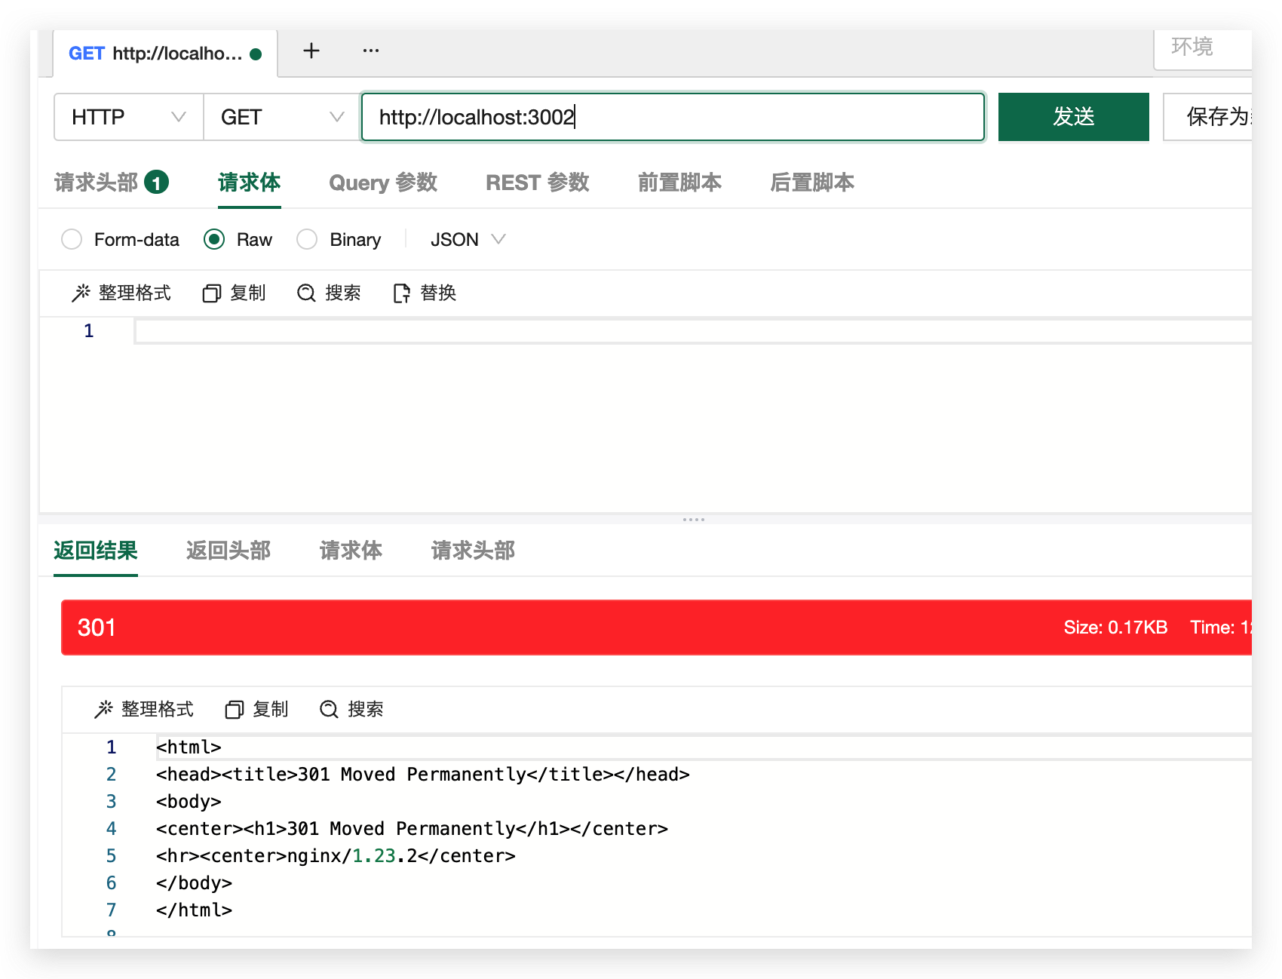Viewport: 1282px width, 979px height.
Task: Switch to the 返回头部 response tab
Action: (228, 551)
